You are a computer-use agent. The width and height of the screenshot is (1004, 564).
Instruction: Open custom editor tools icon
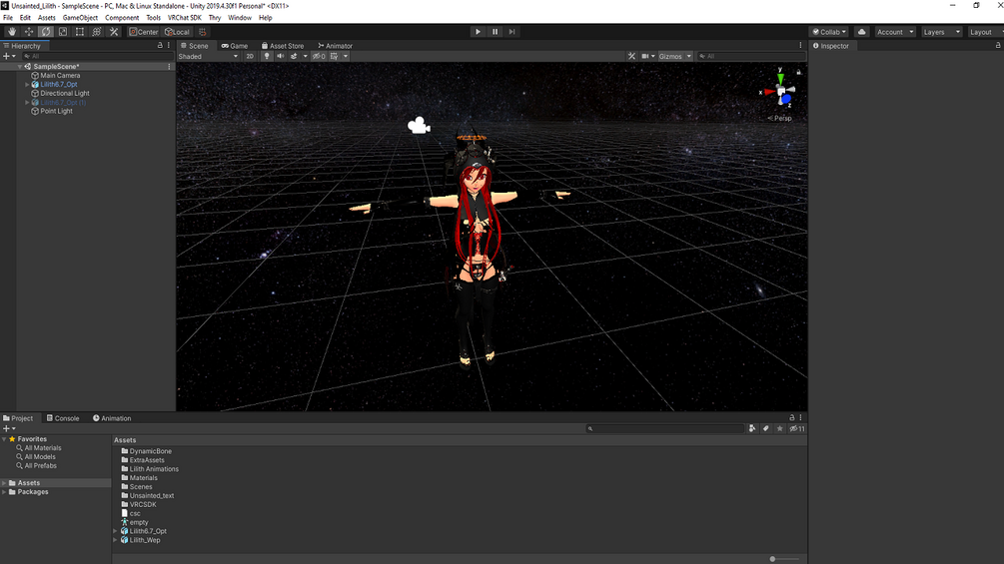pyautogui.click(x=114, y=31)
